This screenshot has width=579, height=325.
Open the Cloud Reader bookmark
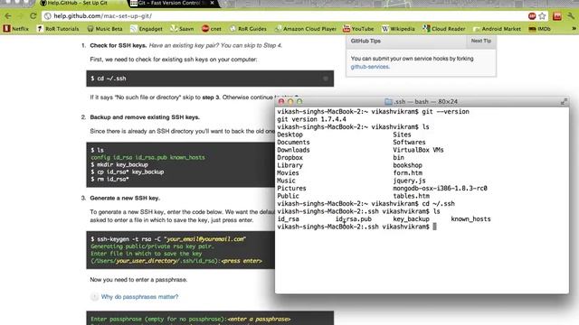[444, 29]
